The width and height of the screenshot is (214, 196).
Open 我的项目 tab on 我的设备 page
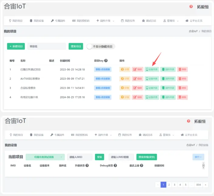click(x=16, y=135)
